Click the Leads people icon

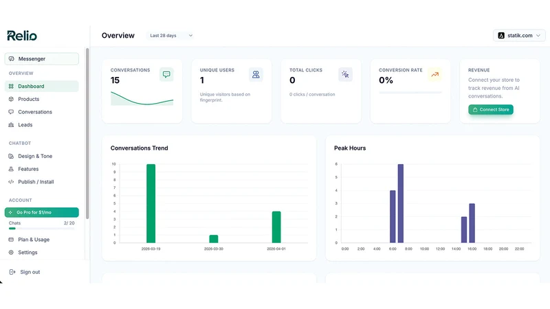[x=11, y=125]
